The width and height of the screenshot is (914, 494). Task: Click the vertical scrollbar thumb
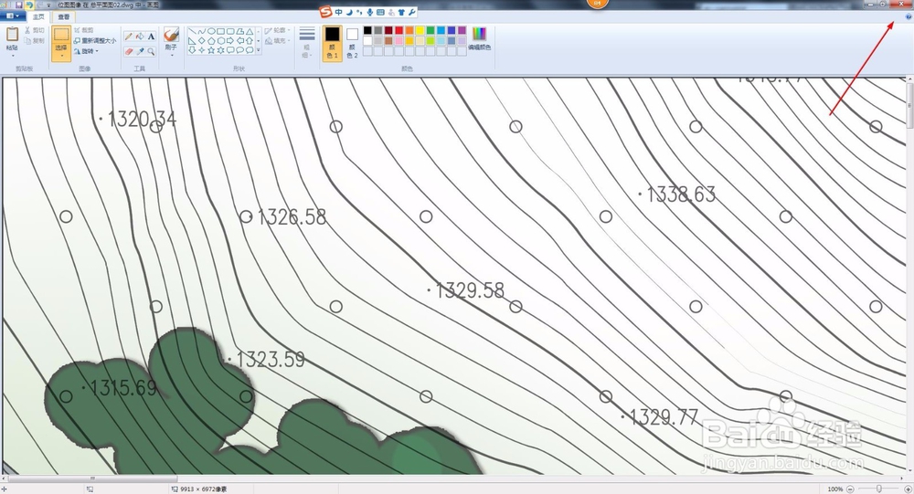[910, 105]
